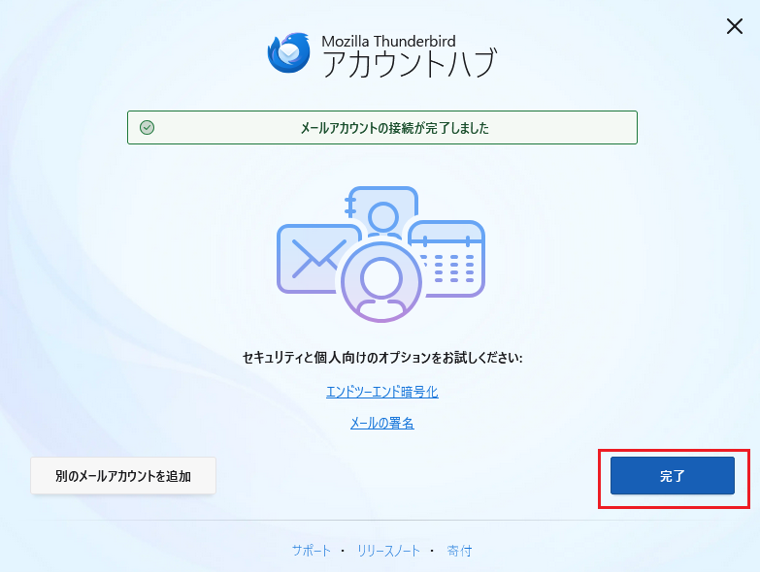Click the メールアカウントの接続が完了しました message
The height and width of the screenshot is (572, 760).
click(394, 128)
